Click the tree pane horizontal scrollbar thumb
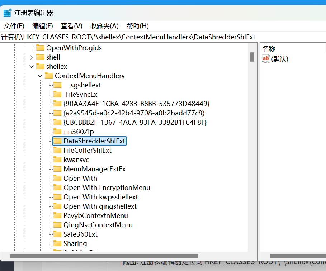 [x=104, y=256]
